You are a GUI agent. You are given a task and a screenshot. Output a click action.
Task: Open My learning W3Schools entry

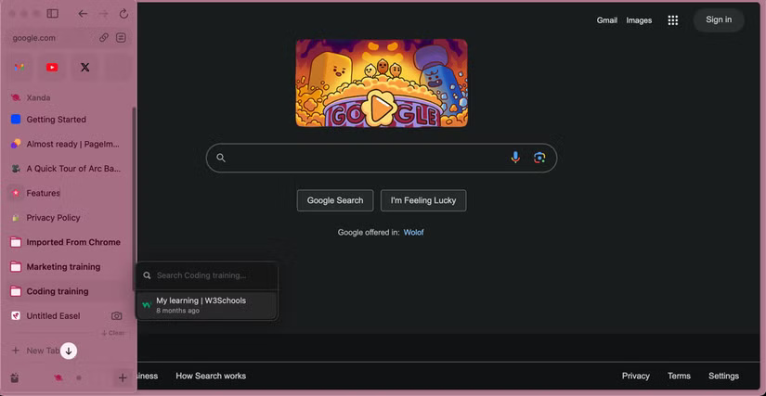click(x=207, y=305)
